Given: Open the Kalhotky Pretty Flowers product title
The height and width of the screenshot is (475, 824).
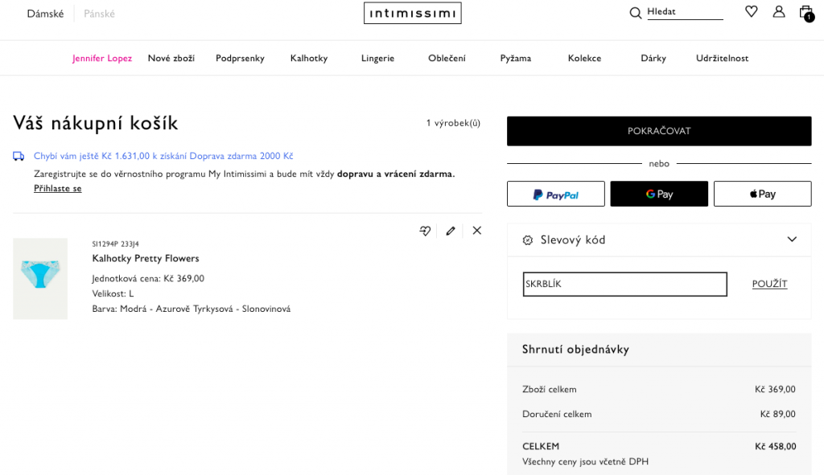Looking at the screenshot, I should coord(146,258).
